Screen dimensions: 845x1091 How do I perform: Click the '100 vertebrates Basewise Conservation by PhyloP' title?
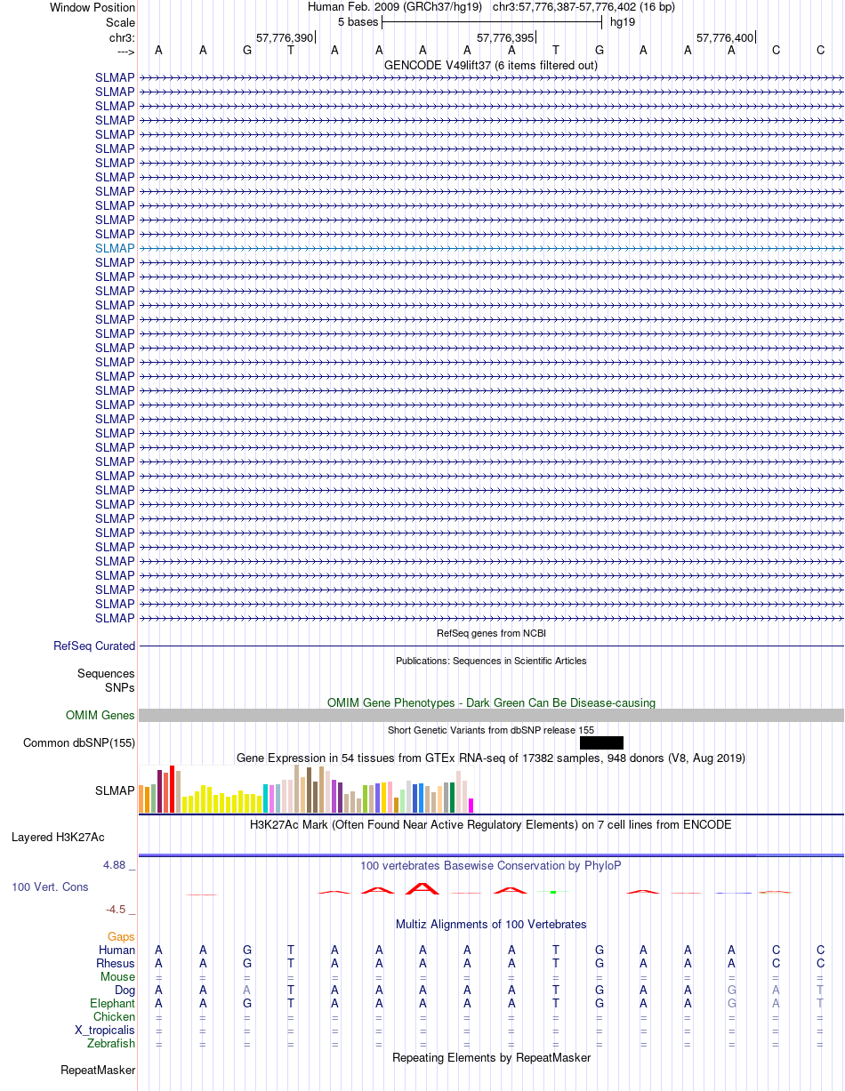click(x=491, y=865)
